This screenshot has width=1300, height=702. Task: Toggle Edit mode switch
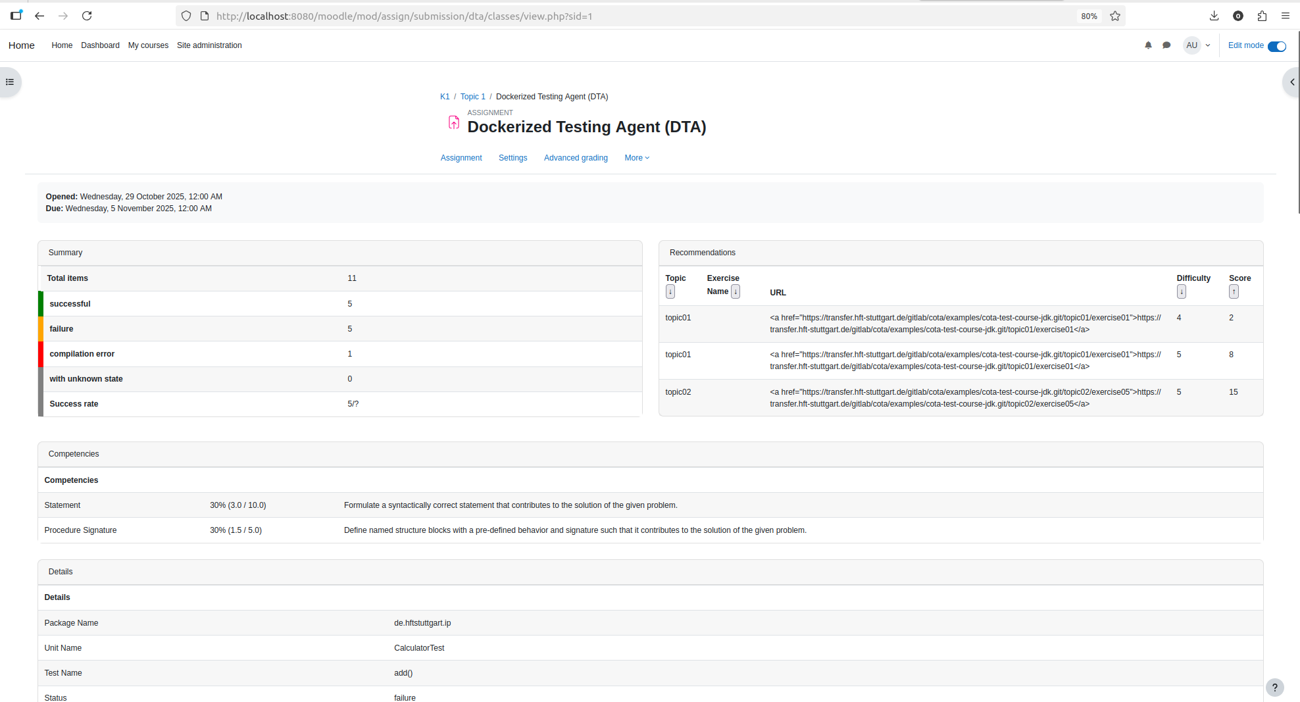1277,46
